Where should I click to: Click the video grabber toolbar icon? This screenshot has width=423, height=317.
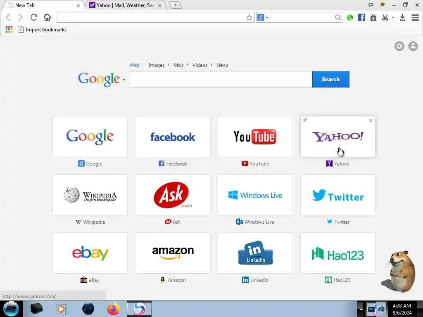click(x=373, y=17)
